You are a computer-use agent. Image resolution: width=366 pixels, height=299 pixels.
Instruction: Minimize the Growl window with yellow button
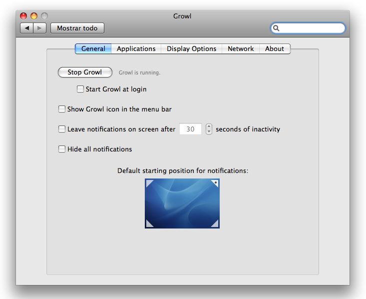34,16
